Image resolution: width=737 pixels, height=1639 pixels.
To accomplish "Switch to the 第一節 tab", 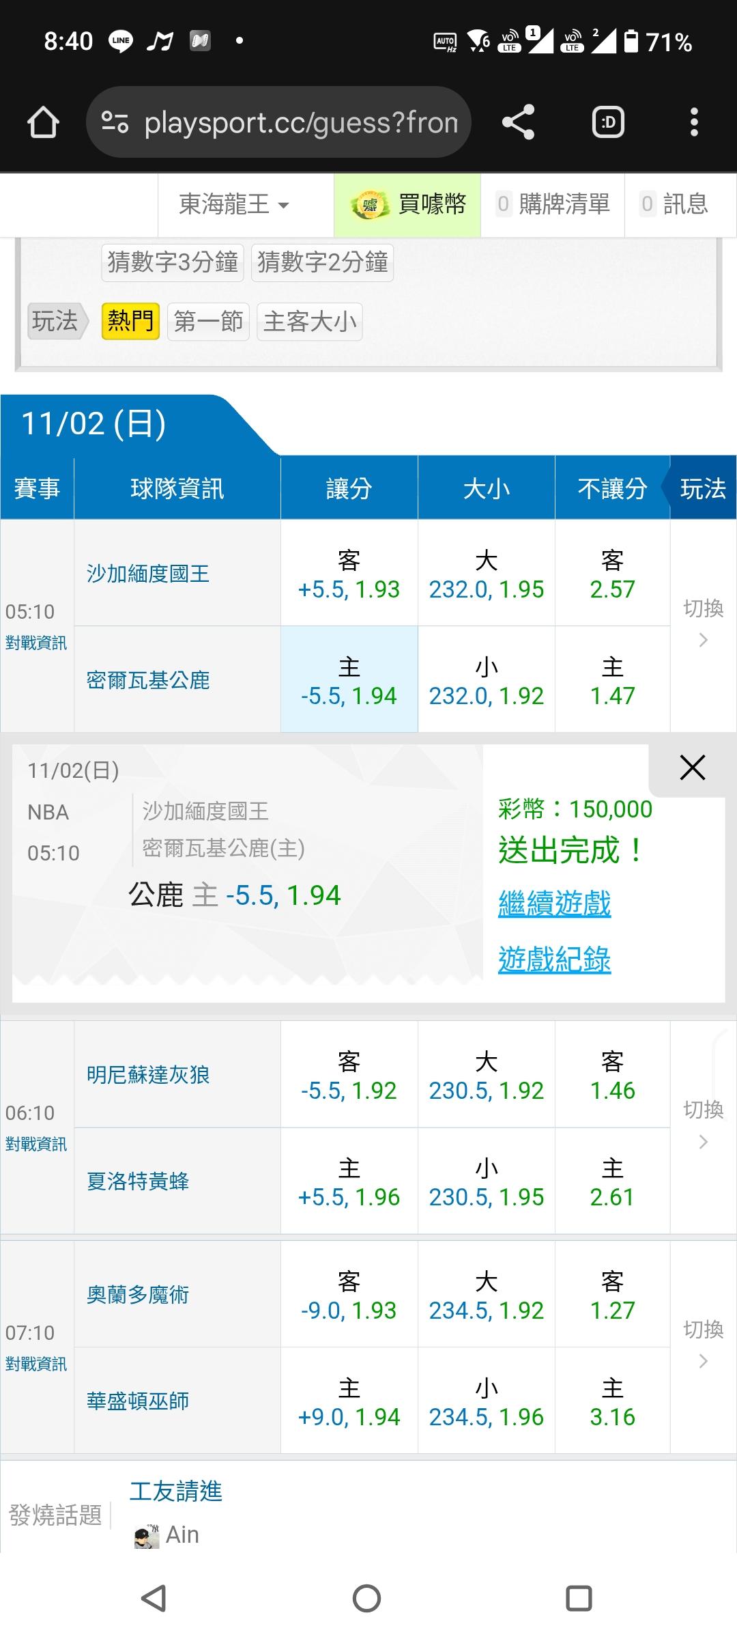I will (208, 321).
